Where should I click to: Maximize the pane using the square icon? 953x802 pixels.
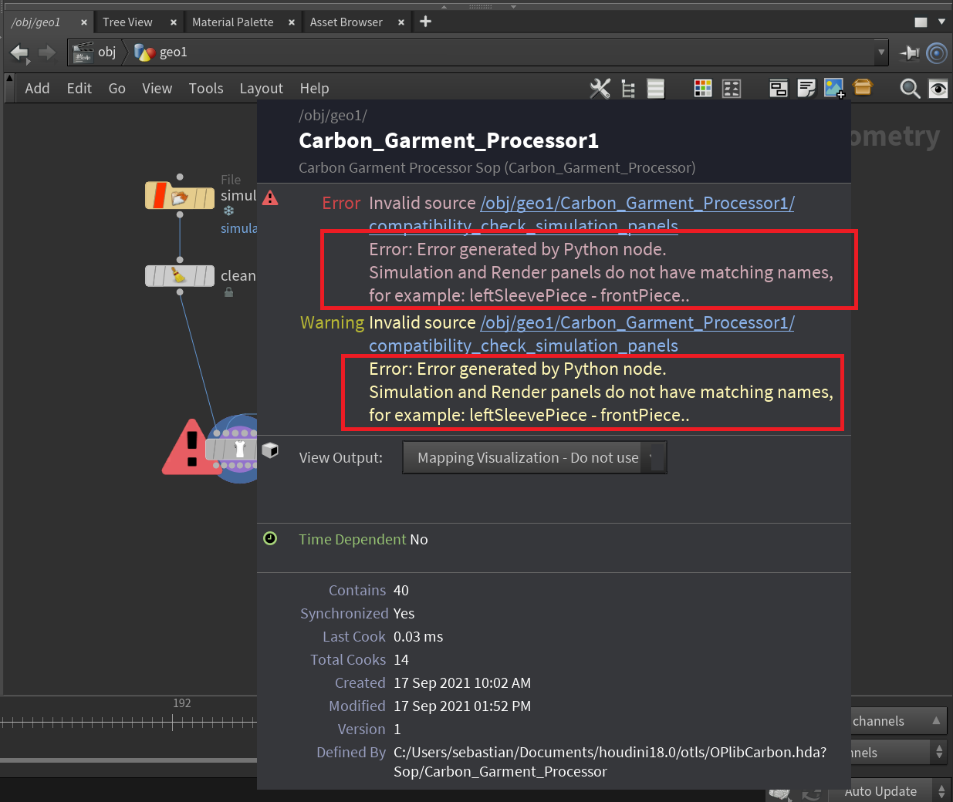[x=921, y=22]
